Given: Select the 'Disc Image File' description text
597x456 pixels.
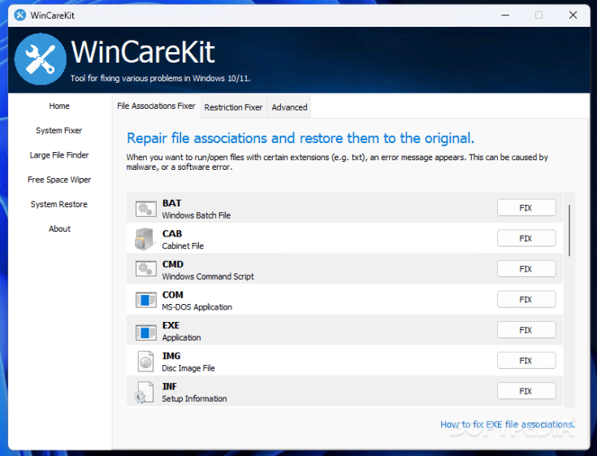Looking at the screenshot, I should pos(188,368).
